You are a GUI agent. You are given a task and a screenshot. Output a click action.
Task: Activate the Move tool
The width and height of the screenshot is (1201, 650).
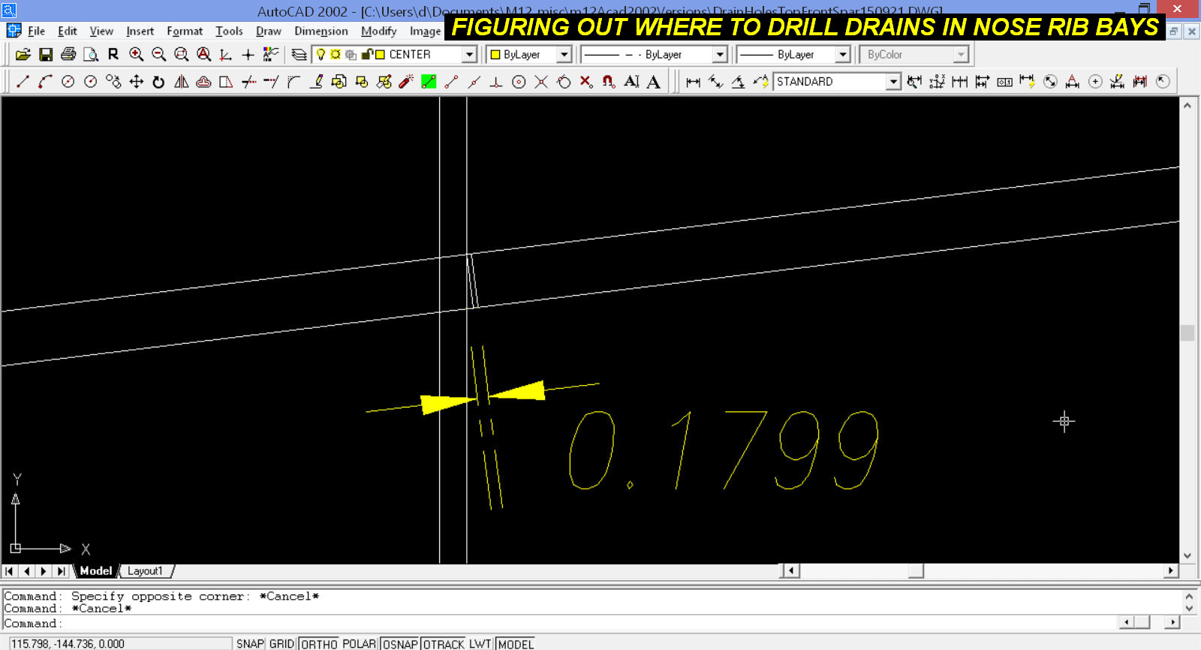[x=136, y=82]
